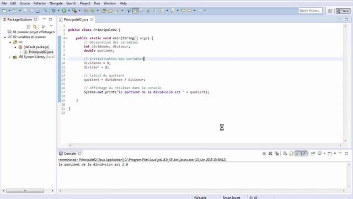Open the Navigate menu
This screenshot has height=199, width=353.
point(56,3)
